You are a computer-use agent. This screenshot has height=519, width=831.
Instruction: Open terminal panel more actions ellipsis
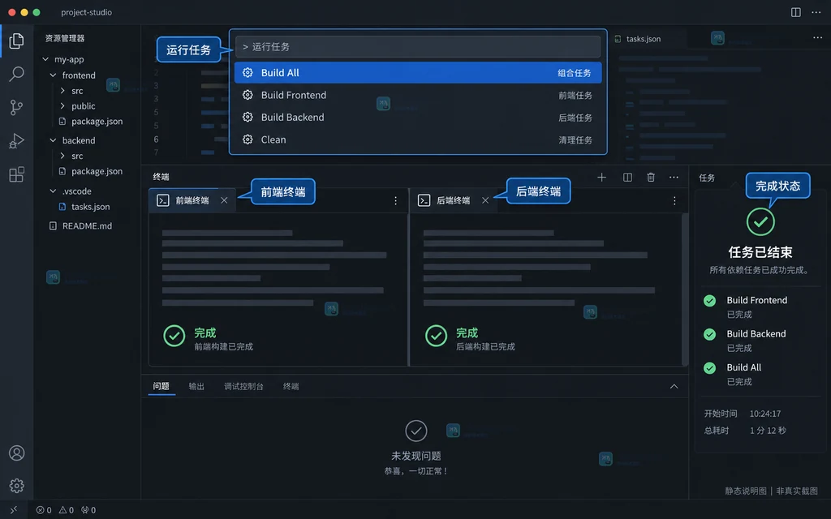click(674, 178)
